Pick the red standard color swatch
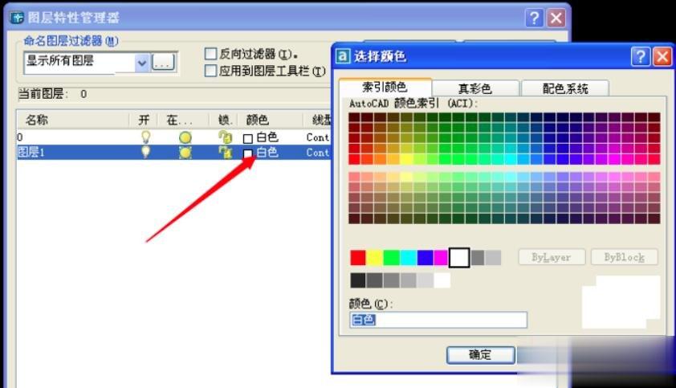The height and width of the screenshot is (388, 676). tap(358, 258)
